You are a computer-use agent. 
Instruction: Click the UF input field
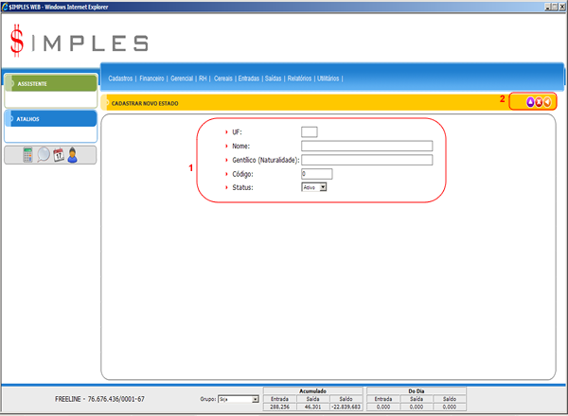[309, 131]
